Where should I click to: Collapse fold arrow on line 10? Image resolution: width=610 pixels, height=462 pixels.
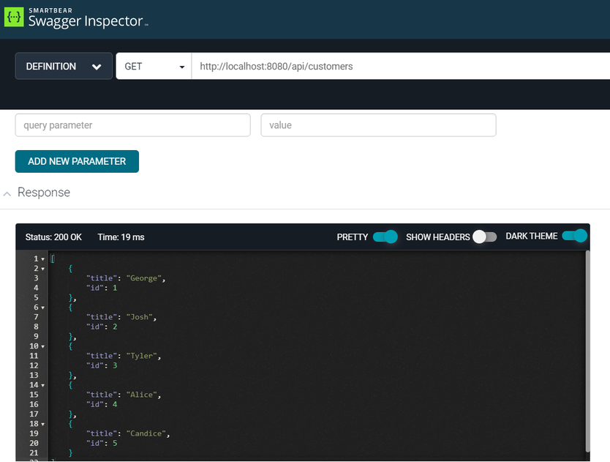[x=42, y=346]
